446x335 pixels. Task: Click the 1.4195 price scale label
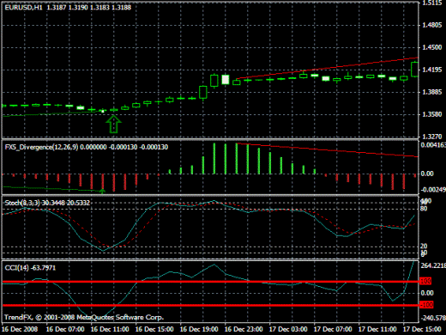pos(432,70)
